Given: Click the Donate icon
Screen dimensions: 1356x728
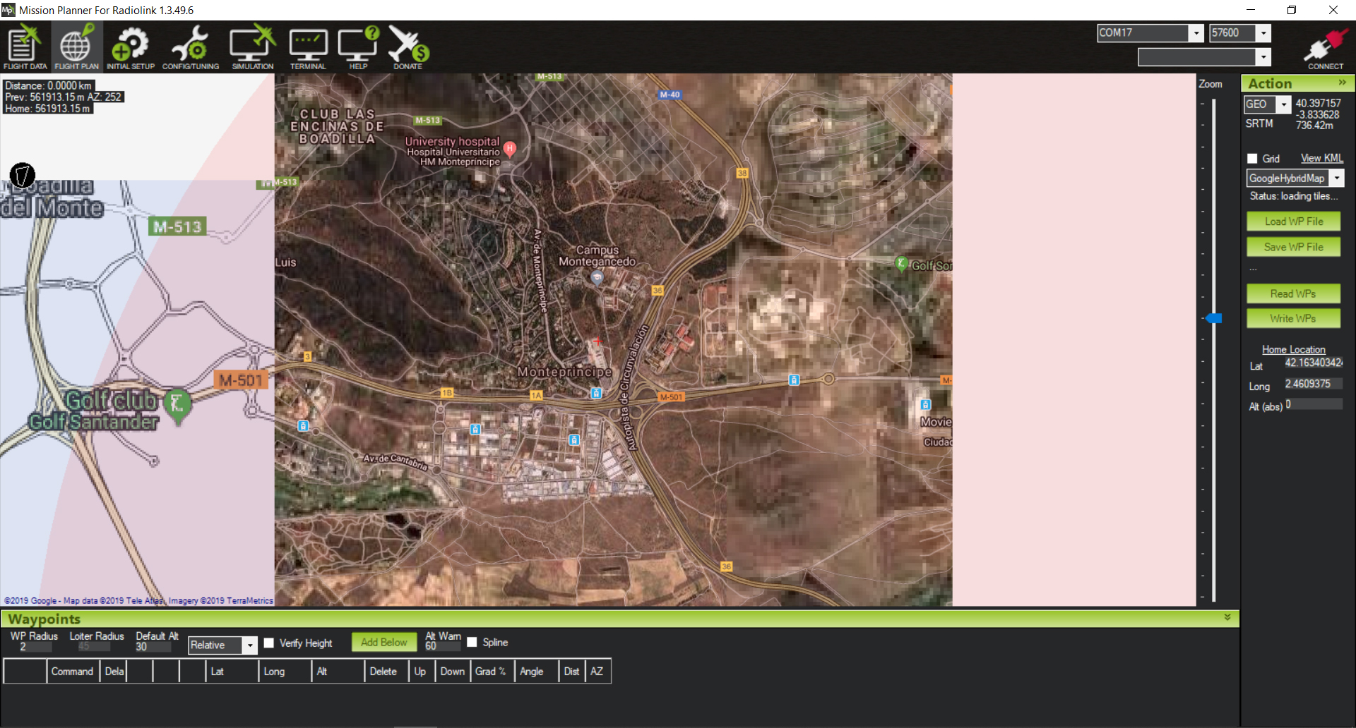Looking at the screenshot, I should 408,47.
